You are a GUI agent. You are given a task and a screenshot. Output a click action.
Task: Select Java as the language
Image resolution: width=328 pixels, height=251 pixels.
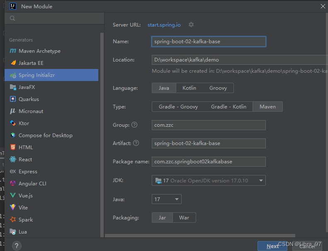(x=164, y=88)
